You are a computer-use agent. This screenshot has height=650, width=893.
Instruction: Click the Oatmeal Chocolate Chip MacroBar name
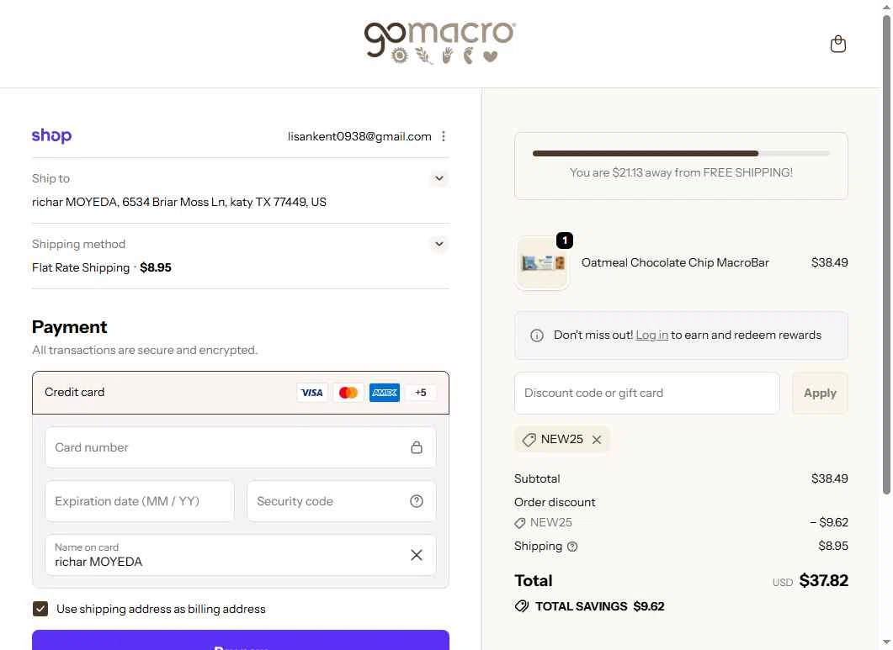tap(675, 262)
